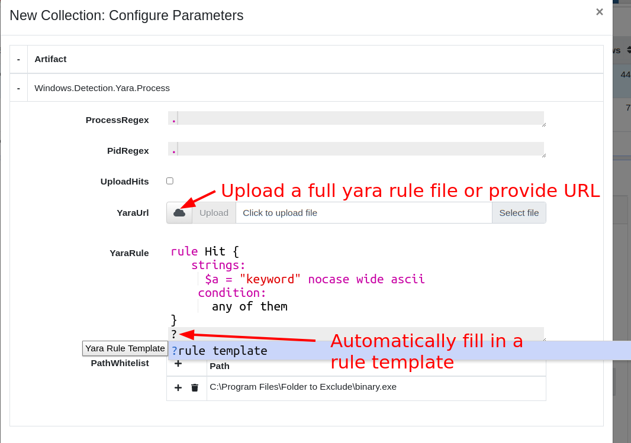Click the cloud upload icon next to Upload

(x=179, y=212)
